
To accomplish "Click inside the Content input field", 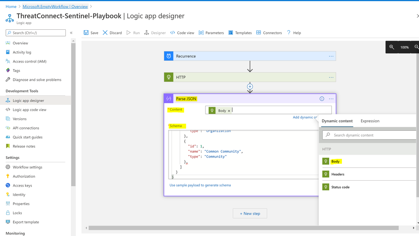I will click(x=268, y=110).
